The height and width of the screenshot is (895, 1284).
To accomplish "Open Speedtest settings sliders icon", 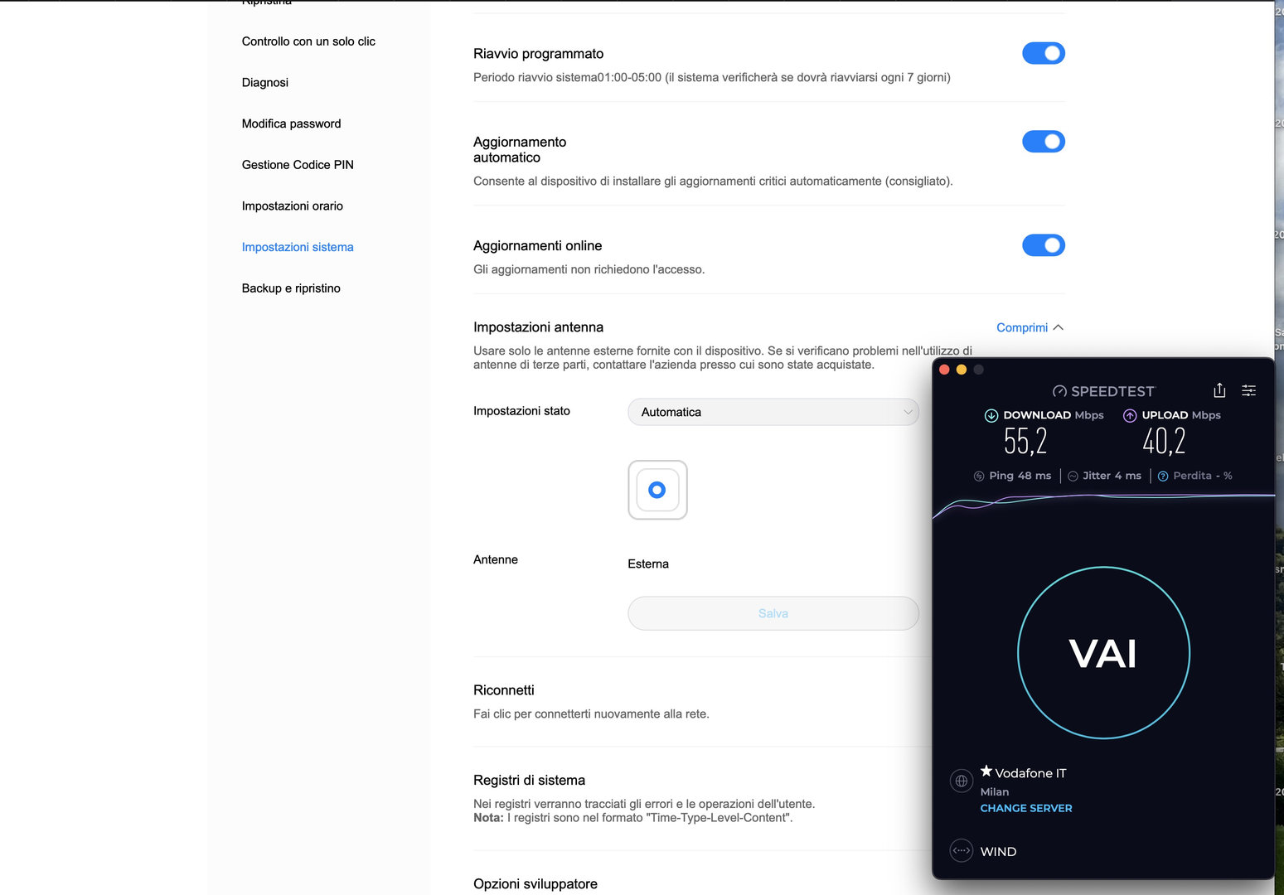I will pyautogui.click(x=1248, y=390).
